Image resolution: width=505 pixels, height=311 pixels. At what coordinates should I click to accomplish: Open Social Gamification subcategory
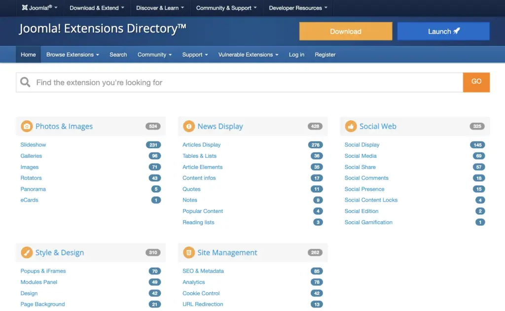[368, 222]
